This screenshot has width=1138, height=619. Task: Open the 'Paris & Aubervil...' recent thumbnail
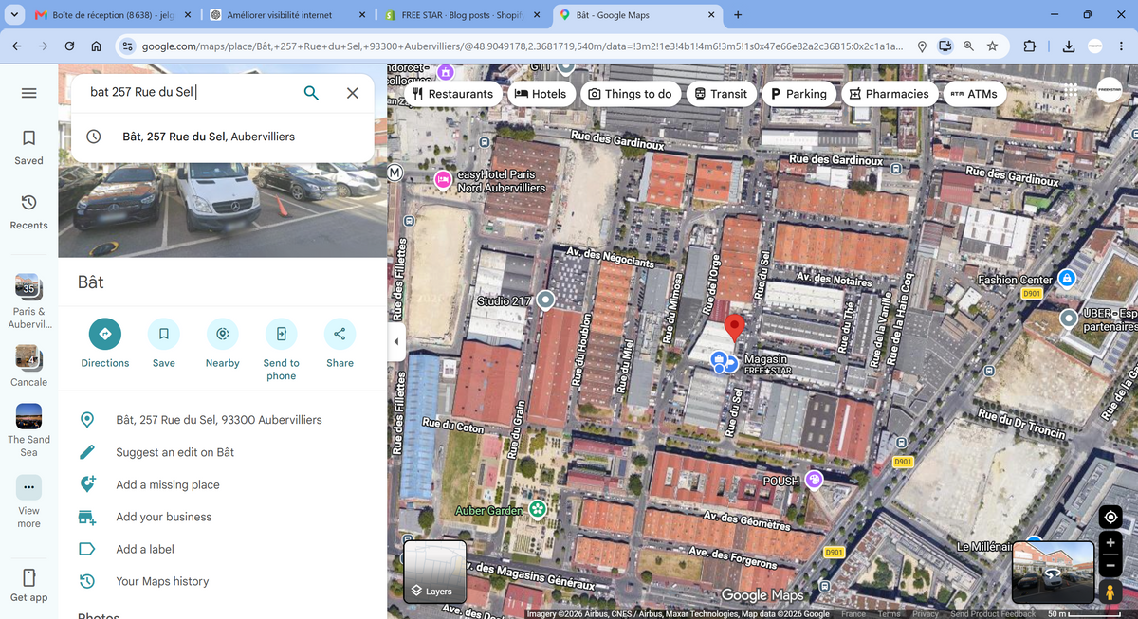(x=28, y=301)
